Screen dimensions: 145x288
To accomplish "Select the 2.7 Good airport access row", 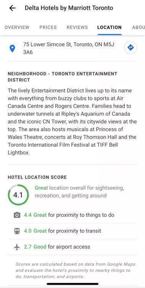I will 72,247.
